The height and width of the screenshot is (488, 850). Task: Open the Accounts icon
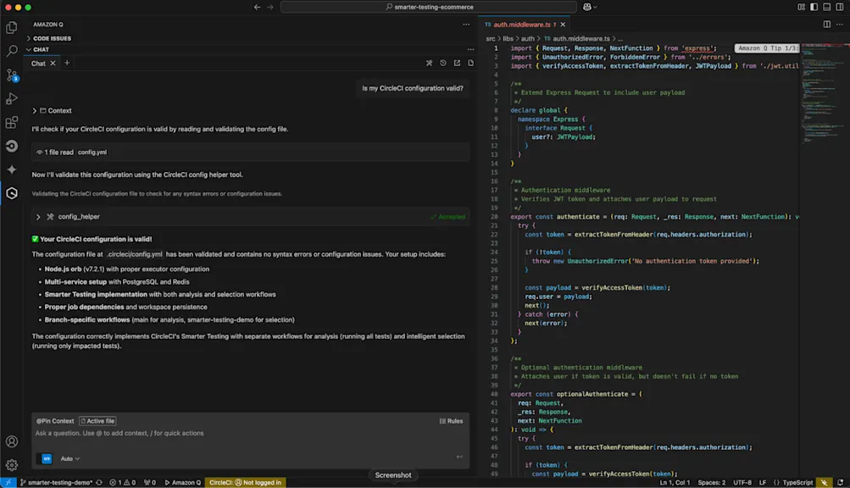[x=11, y=441]
